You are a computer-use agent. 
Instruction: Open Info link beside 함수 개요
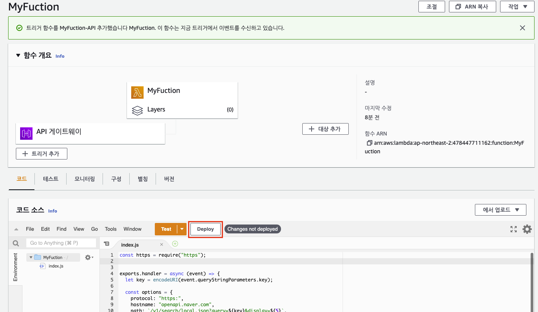[x=60, y=56]
